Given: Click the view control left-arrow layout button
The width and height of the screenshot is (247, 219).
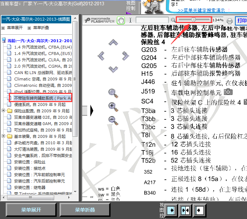Looking at the screenshot, I should [200, 210].
